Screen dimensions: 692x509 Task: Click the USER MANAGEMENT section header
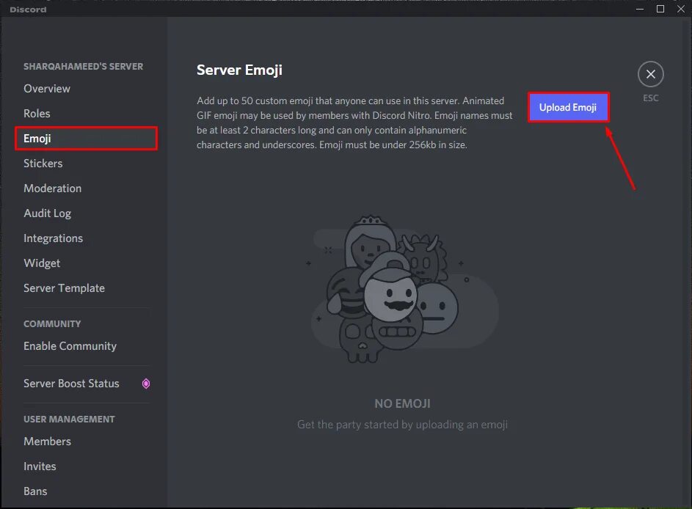[x=69, y=420]
